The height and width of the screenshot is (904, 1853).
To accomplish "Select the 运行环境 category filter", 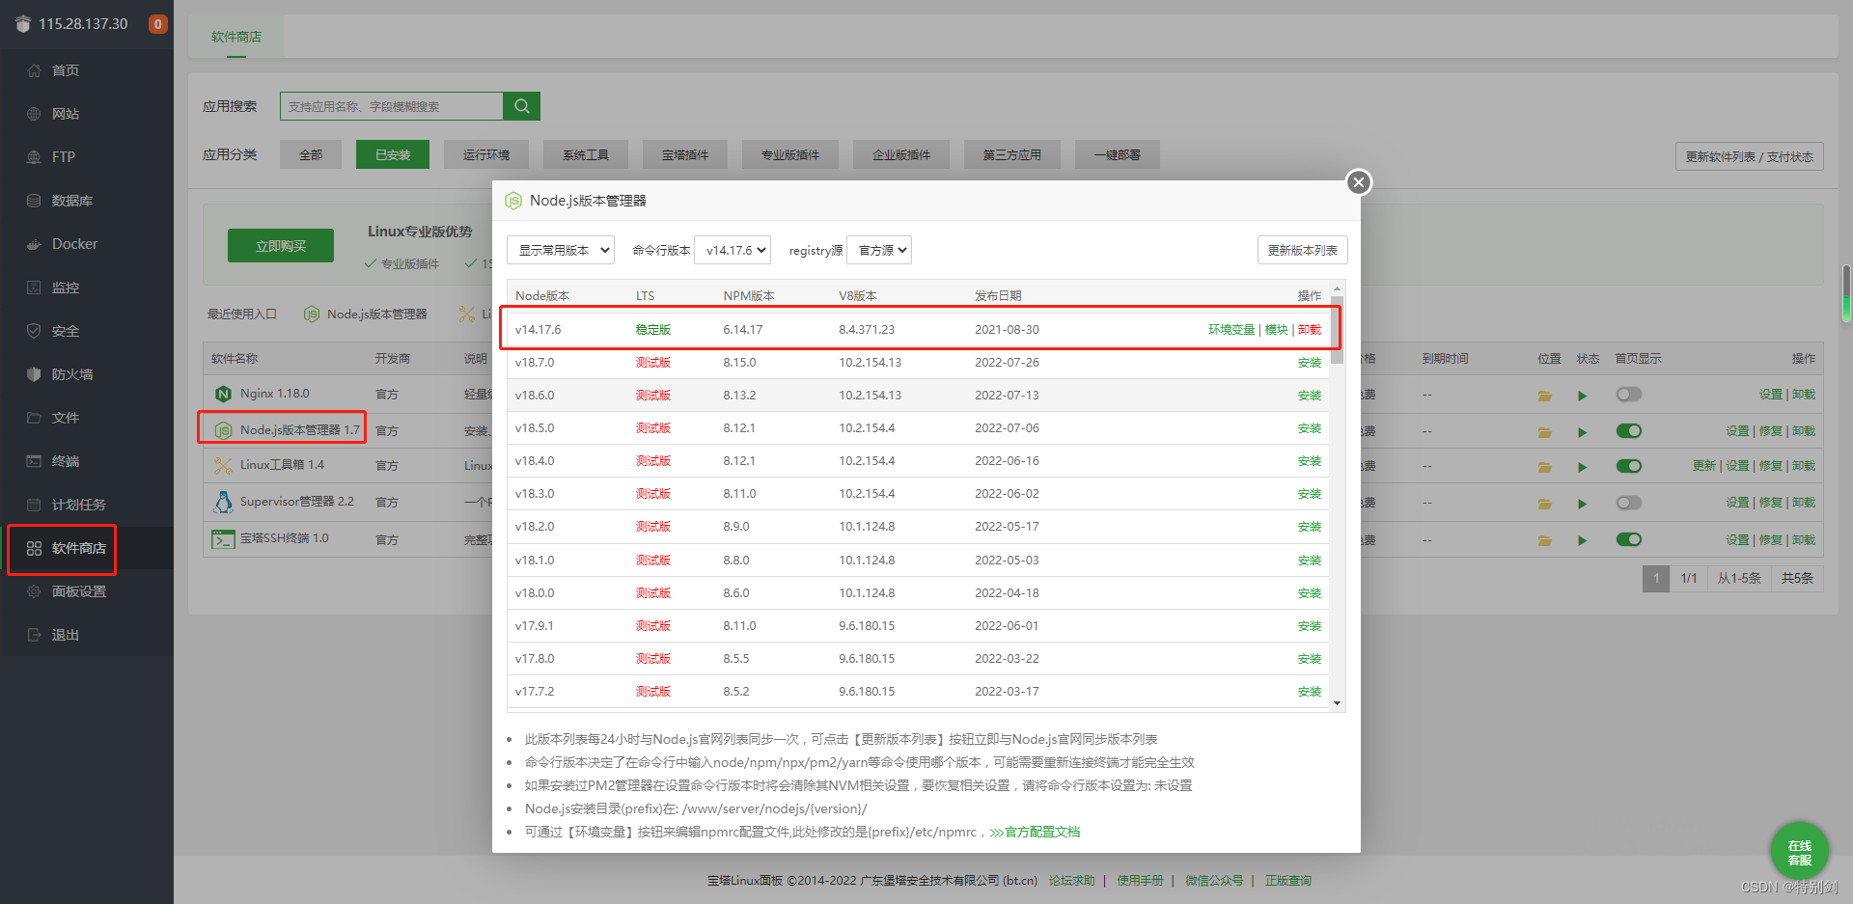I will pos(485,154).
